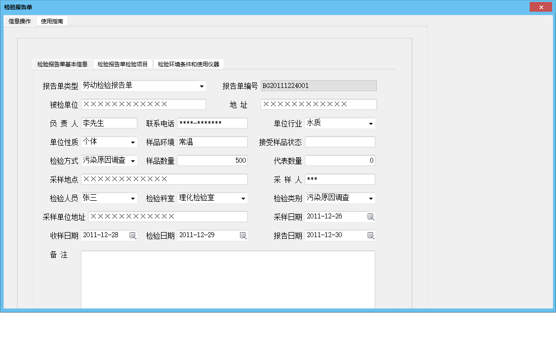This screenshot has height=356, width=556.
Task: Switch to the 检验报告单检验项目 tab
Action: tap(123, 64)
